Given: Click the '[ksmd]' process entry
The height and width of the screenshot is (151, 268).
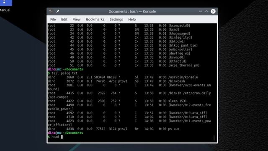Looking at the screenshot, I should click(174, 29).
